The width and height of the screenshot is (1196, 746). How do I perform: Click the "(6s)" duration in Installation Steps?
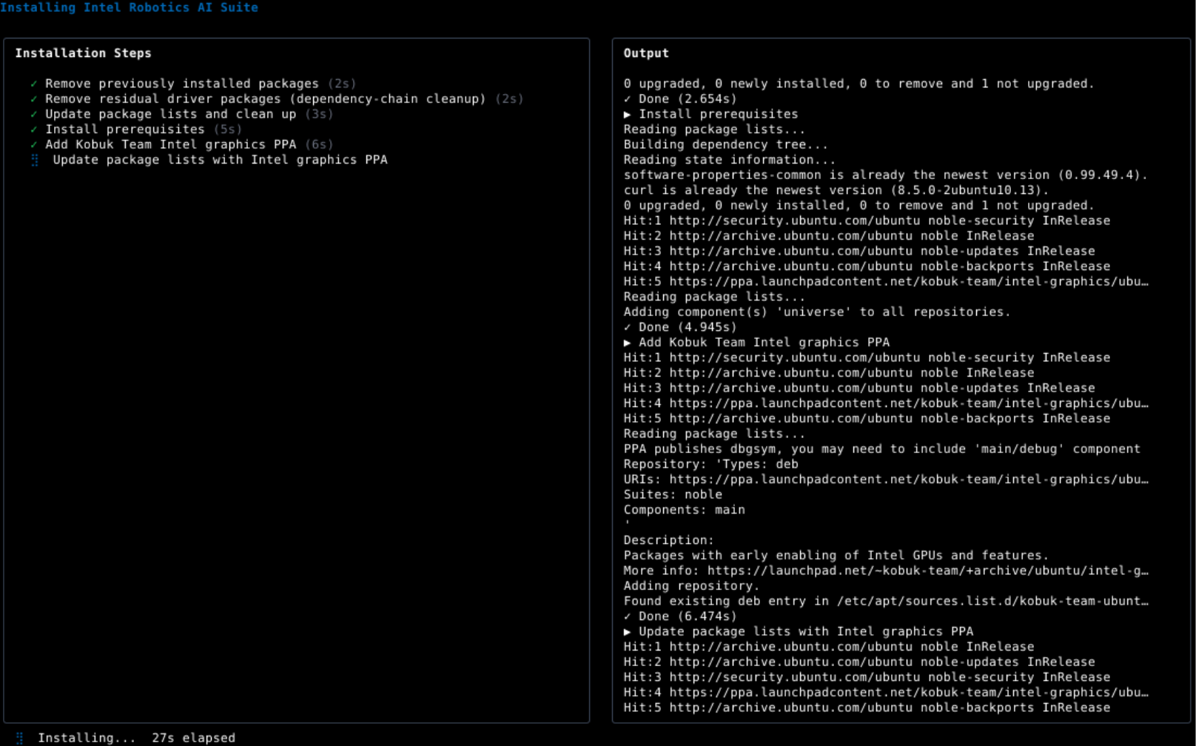pyautogui.click(x=319, y=144)
